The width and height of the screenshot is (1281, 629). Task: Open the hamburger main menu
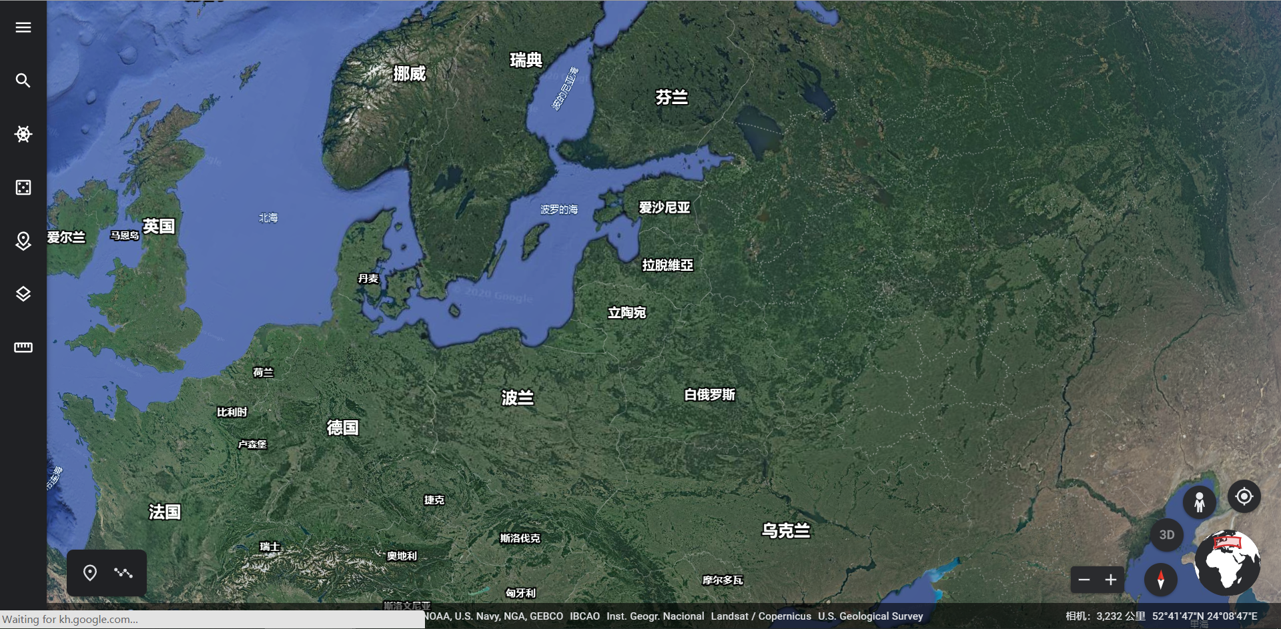coord(23,27)
